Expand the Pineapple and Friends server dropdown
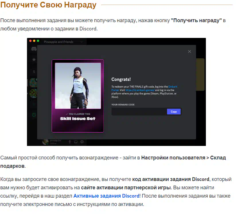This screenshot has height=214, width=236. 81,42
